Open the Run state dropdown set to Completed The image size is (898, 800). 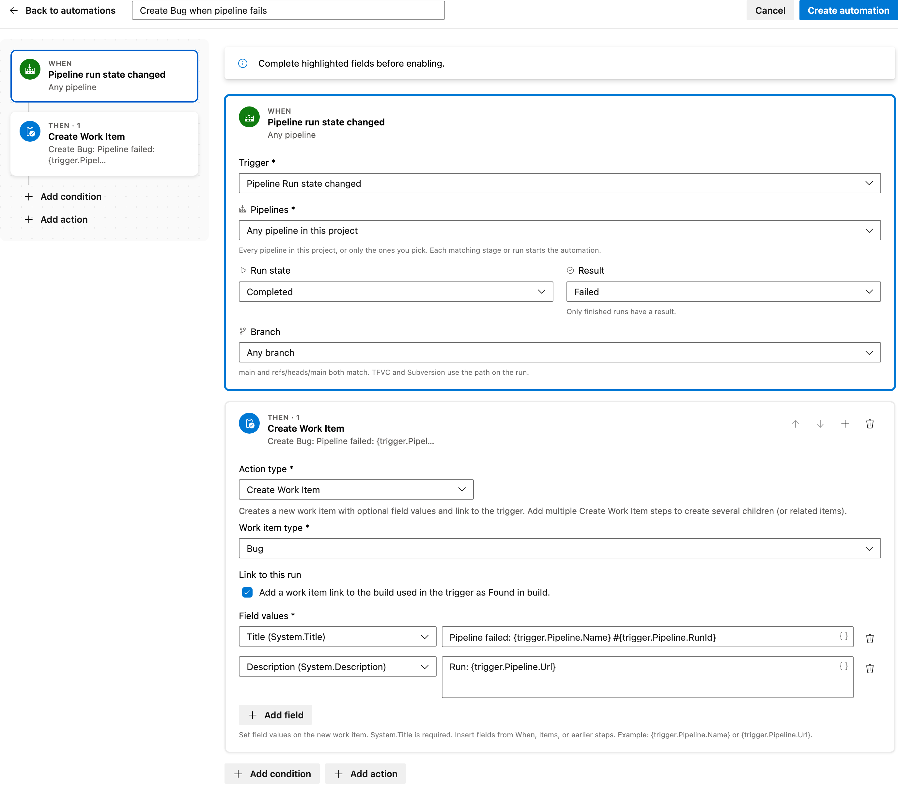click(396, 292)
